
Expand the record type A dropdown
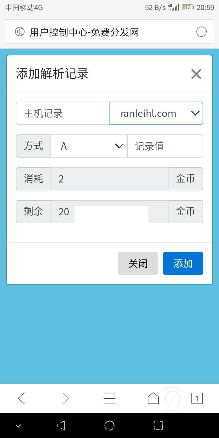point(89,146)
